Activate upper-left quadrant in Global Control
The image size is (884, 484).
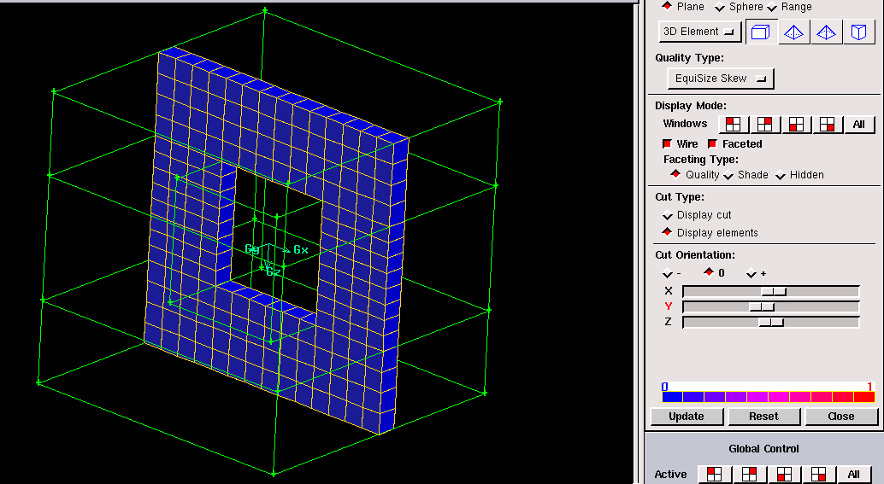click(x=713, y=475)
